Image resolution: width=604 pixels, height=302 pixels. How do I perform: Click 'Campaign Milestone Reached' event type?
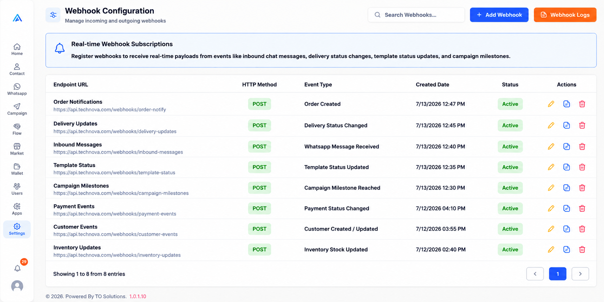pos(342,188)
